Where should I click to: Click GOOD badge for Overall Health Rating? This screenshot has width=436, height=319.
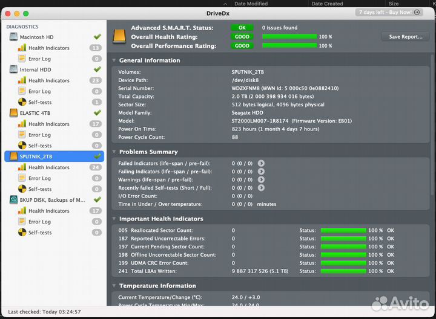242,37
